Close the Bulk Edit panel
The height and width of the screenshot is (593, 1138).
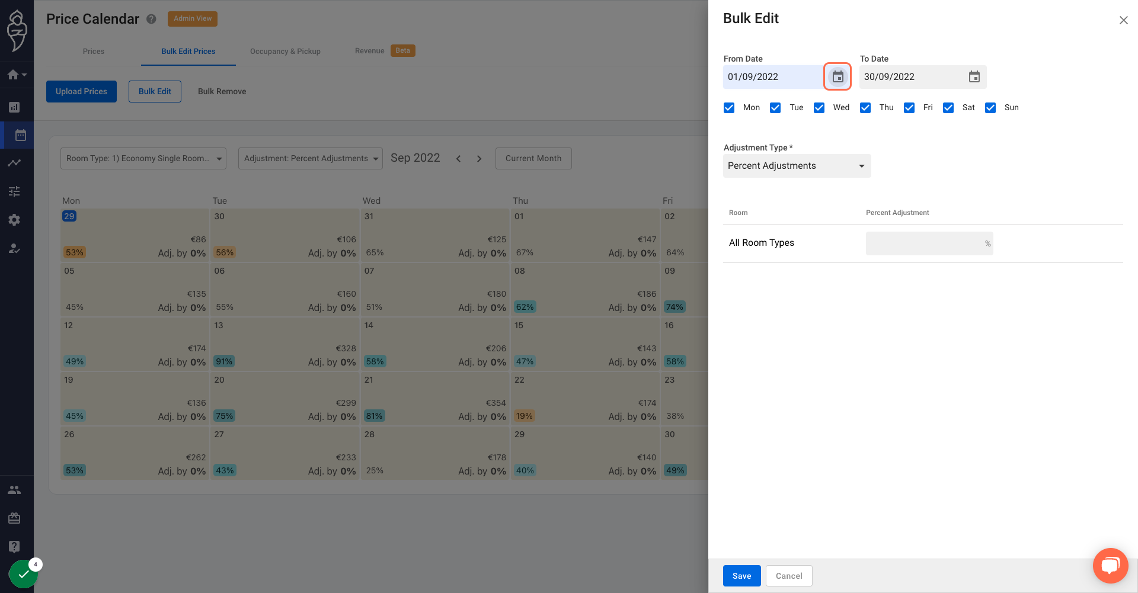tap(1123, 20)
